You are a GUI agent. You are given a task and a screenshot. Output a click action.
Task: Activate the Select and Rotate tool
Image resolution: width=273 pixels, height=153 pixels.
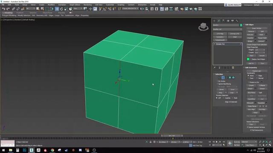(x=61, y=9)
